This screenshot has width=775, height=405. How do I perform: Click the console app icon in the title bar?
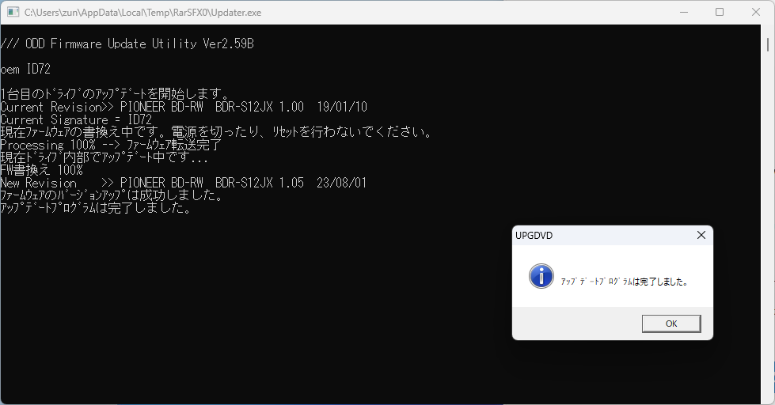tap(13, 13)
